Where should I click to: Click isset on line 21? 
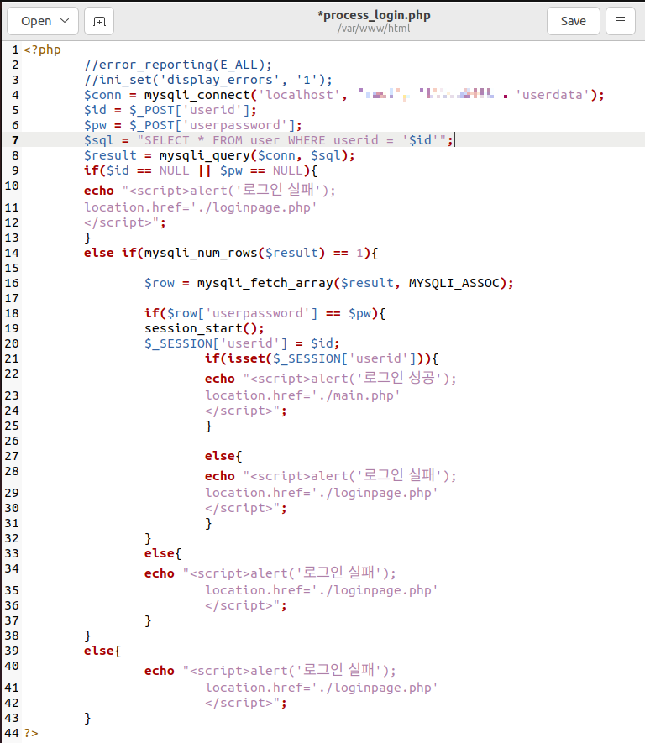pos(246,358)
